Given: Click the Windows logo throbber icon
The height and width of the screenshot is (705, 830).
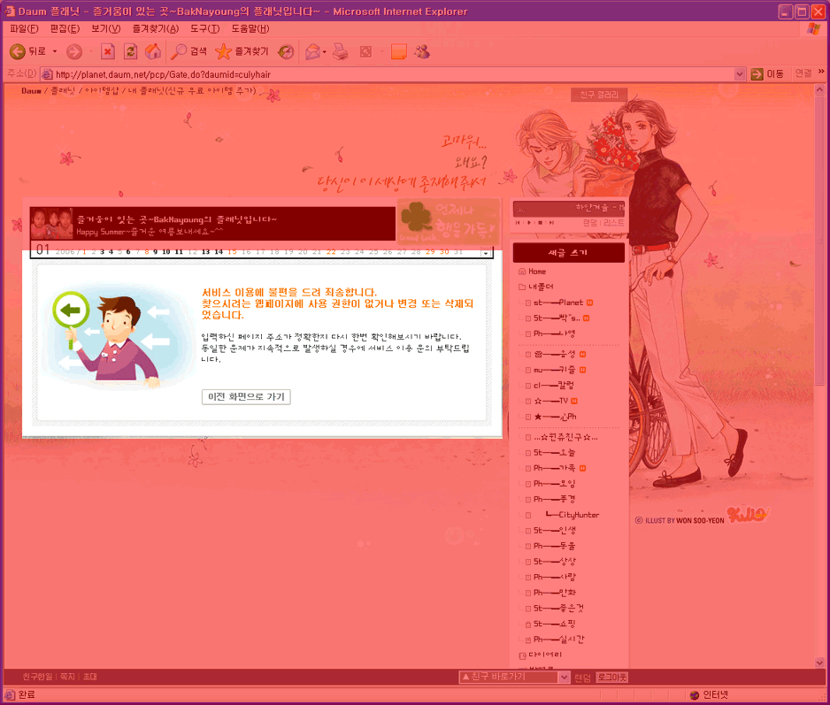Looking at the screenshot, I should coord(813,29).
